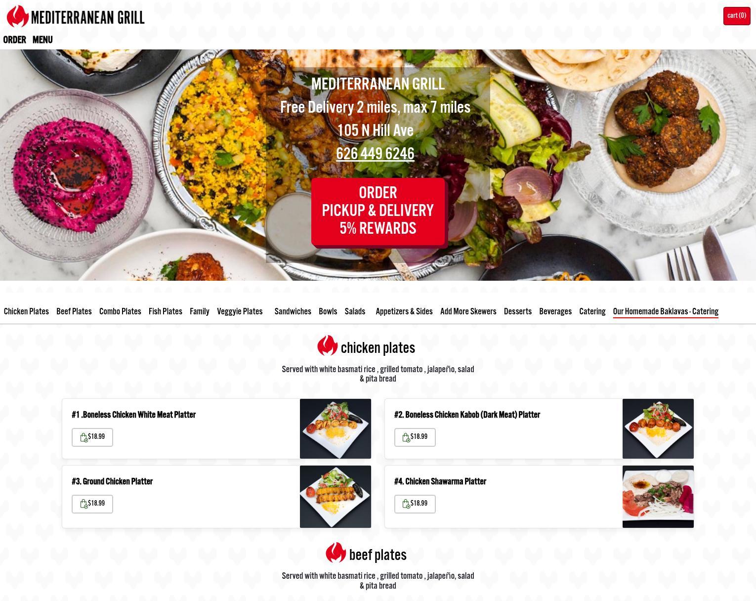The height and width of the screenshot is (601, 756).
Task: View the Chicken Shawarma Platter photo
Action: [x=658, y=497]
